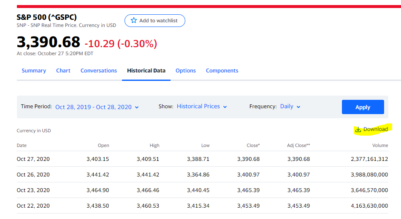Viewport: 401px width, 219px height.
Task: Open the Components tab
Action: tap(222, 71)
